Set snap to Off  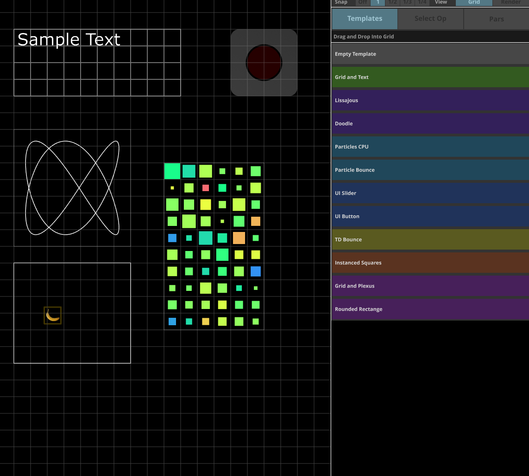pyautogui.click(x=363, y=2)
